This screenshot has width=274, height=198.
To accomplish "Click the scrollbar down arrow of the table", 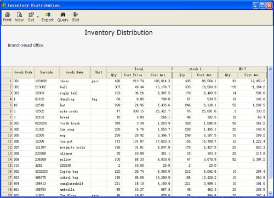I will 270,193.
